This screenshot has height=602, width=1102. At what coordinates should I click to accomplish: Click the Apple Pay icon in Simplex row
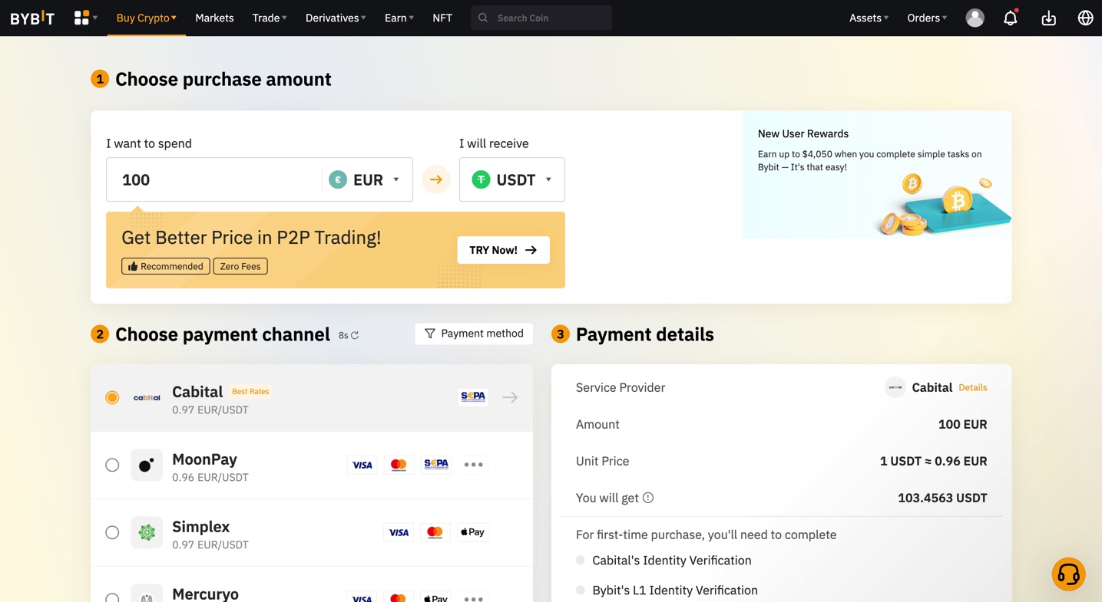[x=472, y=532]
